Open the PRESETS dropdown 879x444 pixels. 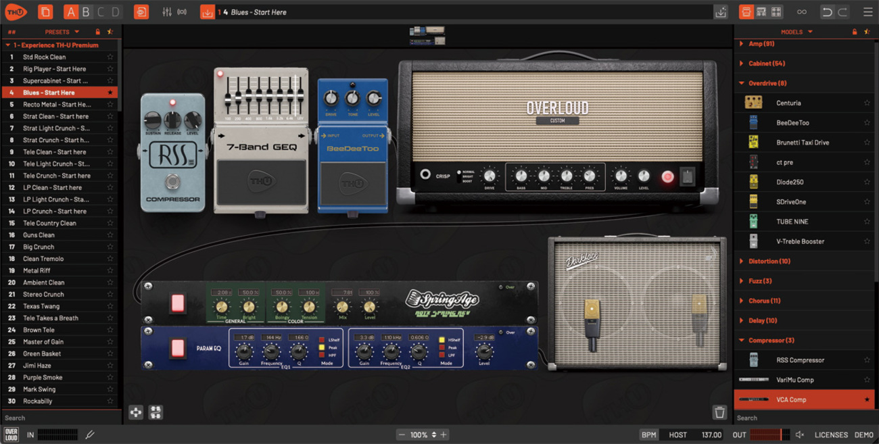click(x=62, y=32)
